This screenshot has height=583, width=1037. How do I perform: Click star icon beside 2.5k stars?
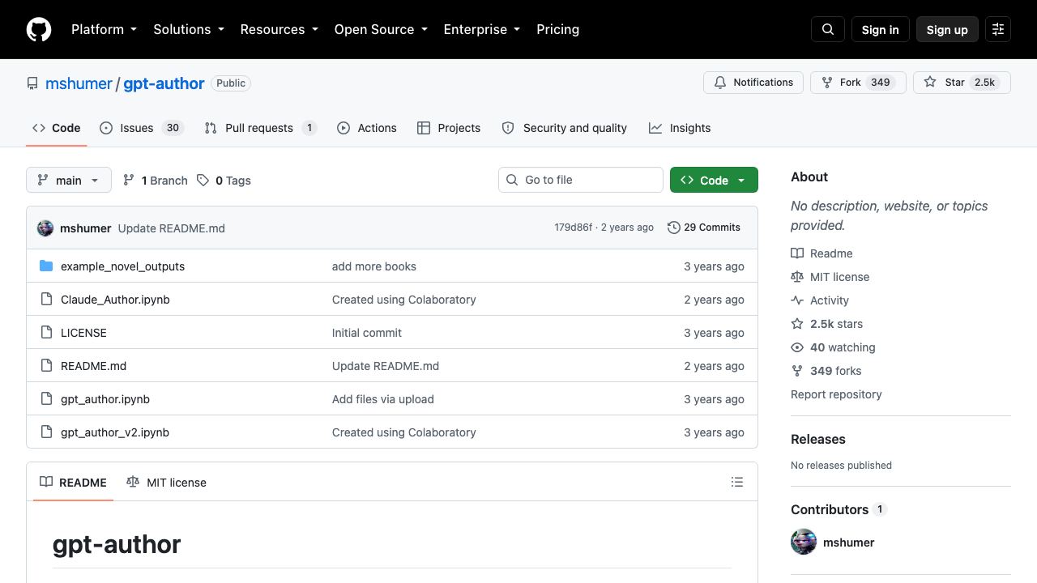tap(797, 324)
